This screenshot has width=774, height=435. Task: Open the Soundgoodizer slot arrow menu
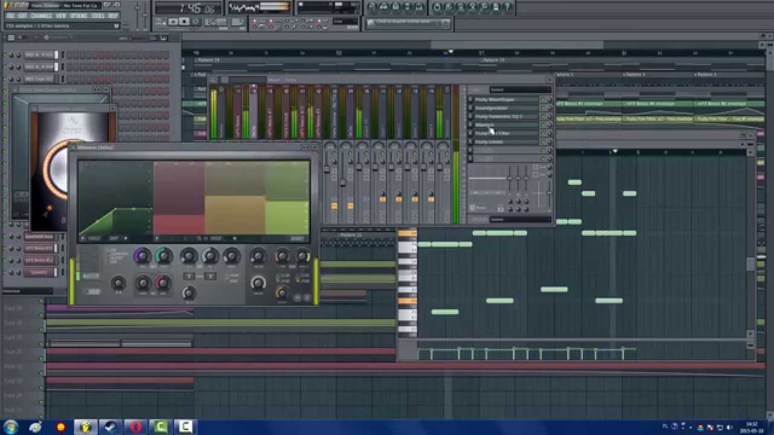pyautogui.click(x=470, y=108)
